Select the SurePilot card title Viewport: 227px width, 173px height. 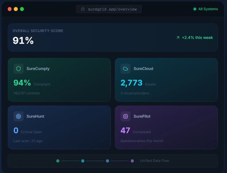coord(142,116)
